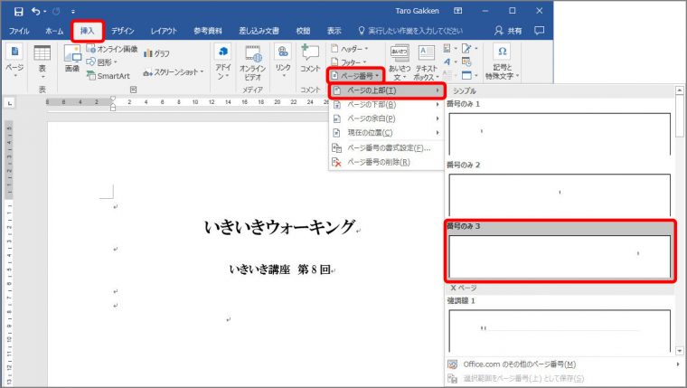Open the 図形 shapes dropdown

pos(101,62)
